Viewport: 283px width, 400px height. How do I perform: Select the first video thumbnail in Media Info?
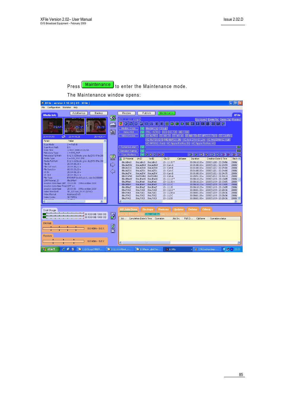(x=53, y=126)
